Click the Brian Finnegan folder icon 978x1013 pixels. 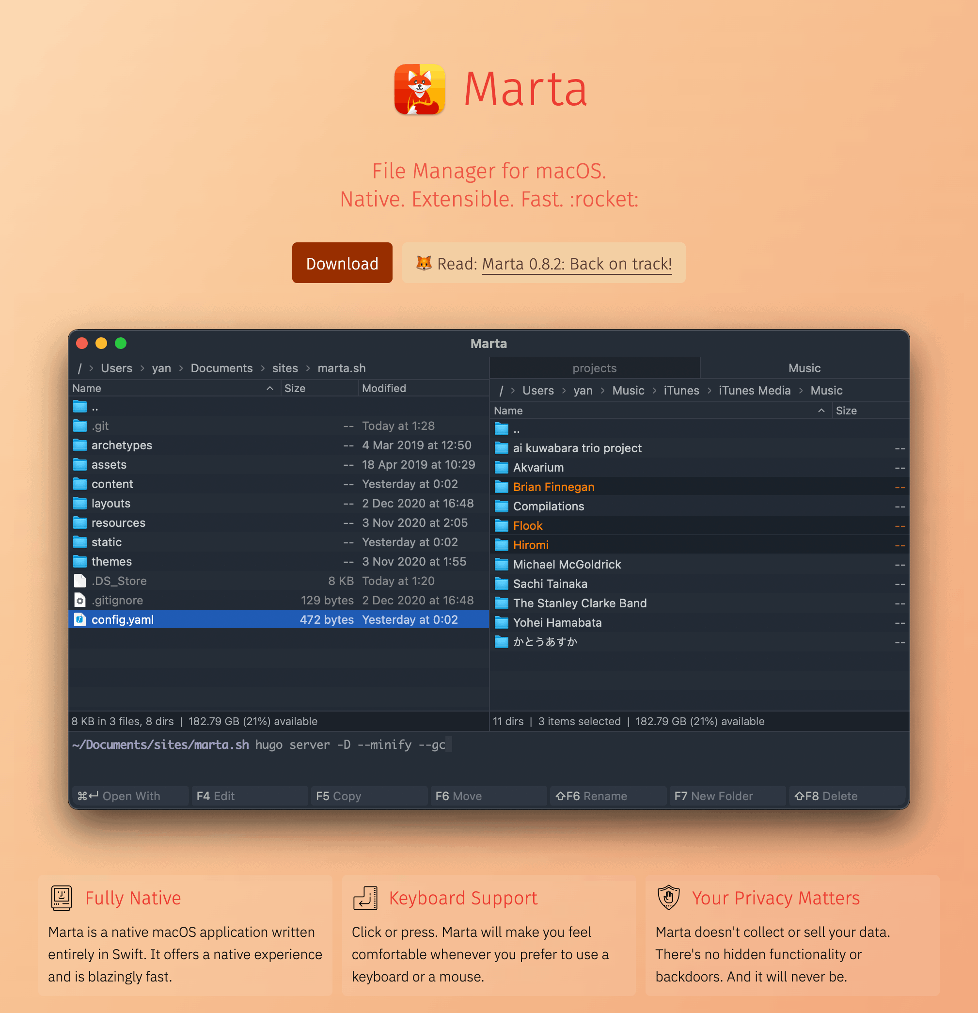(x=501, y=487)
